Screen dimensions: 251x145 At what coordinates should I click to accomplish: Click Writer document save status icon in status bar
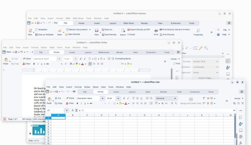point(5,119)
